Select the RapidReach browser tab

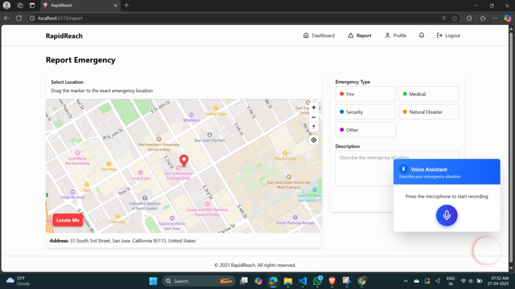[x=81, y=5]
